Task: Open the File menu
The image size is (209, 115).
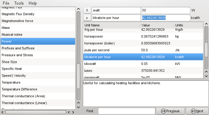Action: coord(6,3)
